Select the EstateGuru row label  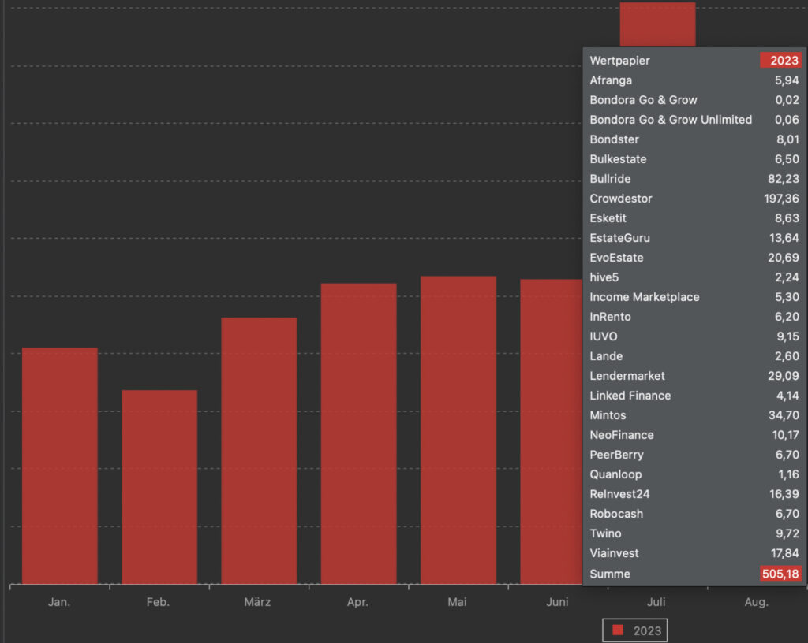point(620,238)
